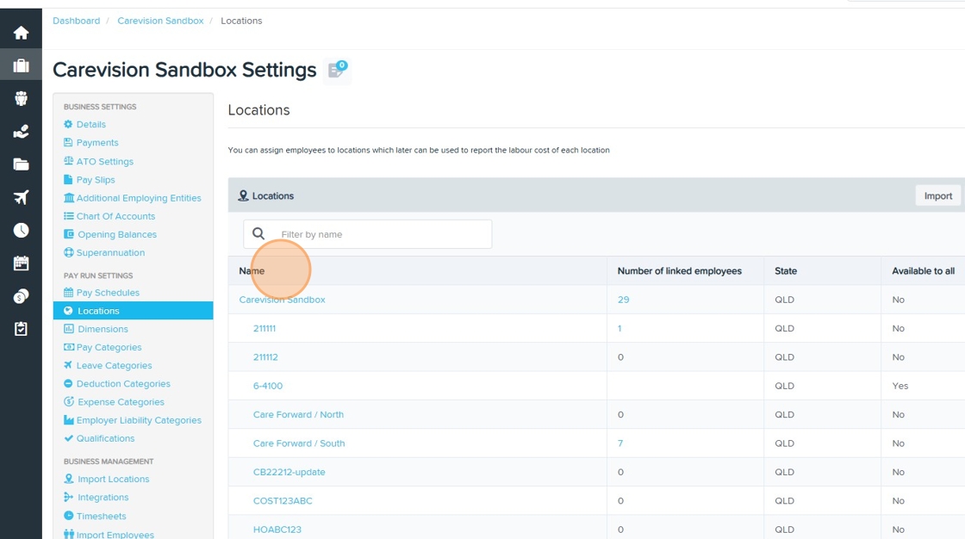This screenshot has width=965, height=539.
Task: Click the Available to all header
Action: [923, 270]
